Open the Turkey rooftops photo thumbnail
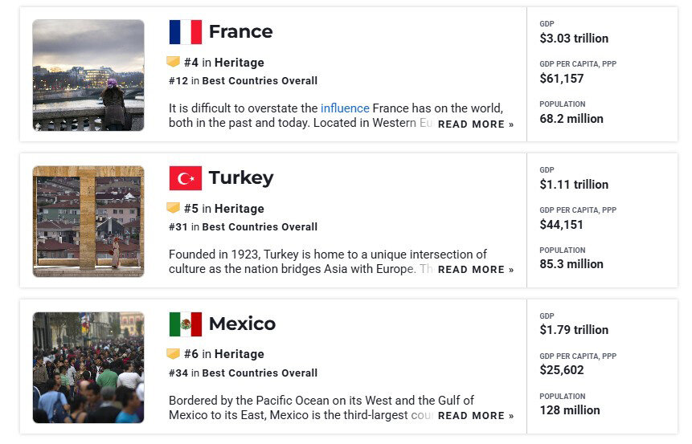Screen dimensions: 692x444 point(88,222)
